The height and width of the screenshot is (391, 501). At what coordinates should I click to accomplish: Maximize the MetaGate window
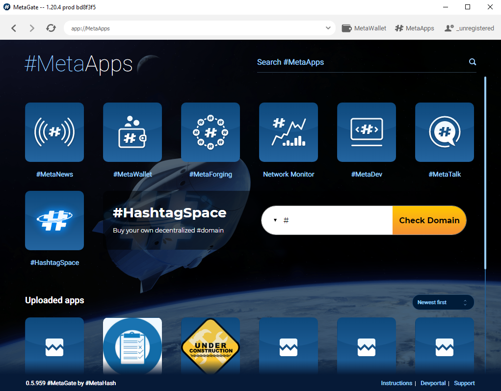click(x=468, y=7)
